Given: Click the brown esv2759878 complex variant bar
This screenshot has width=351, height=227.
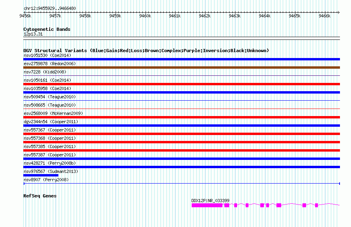Looking at the screenshot, I should point(181,68).
